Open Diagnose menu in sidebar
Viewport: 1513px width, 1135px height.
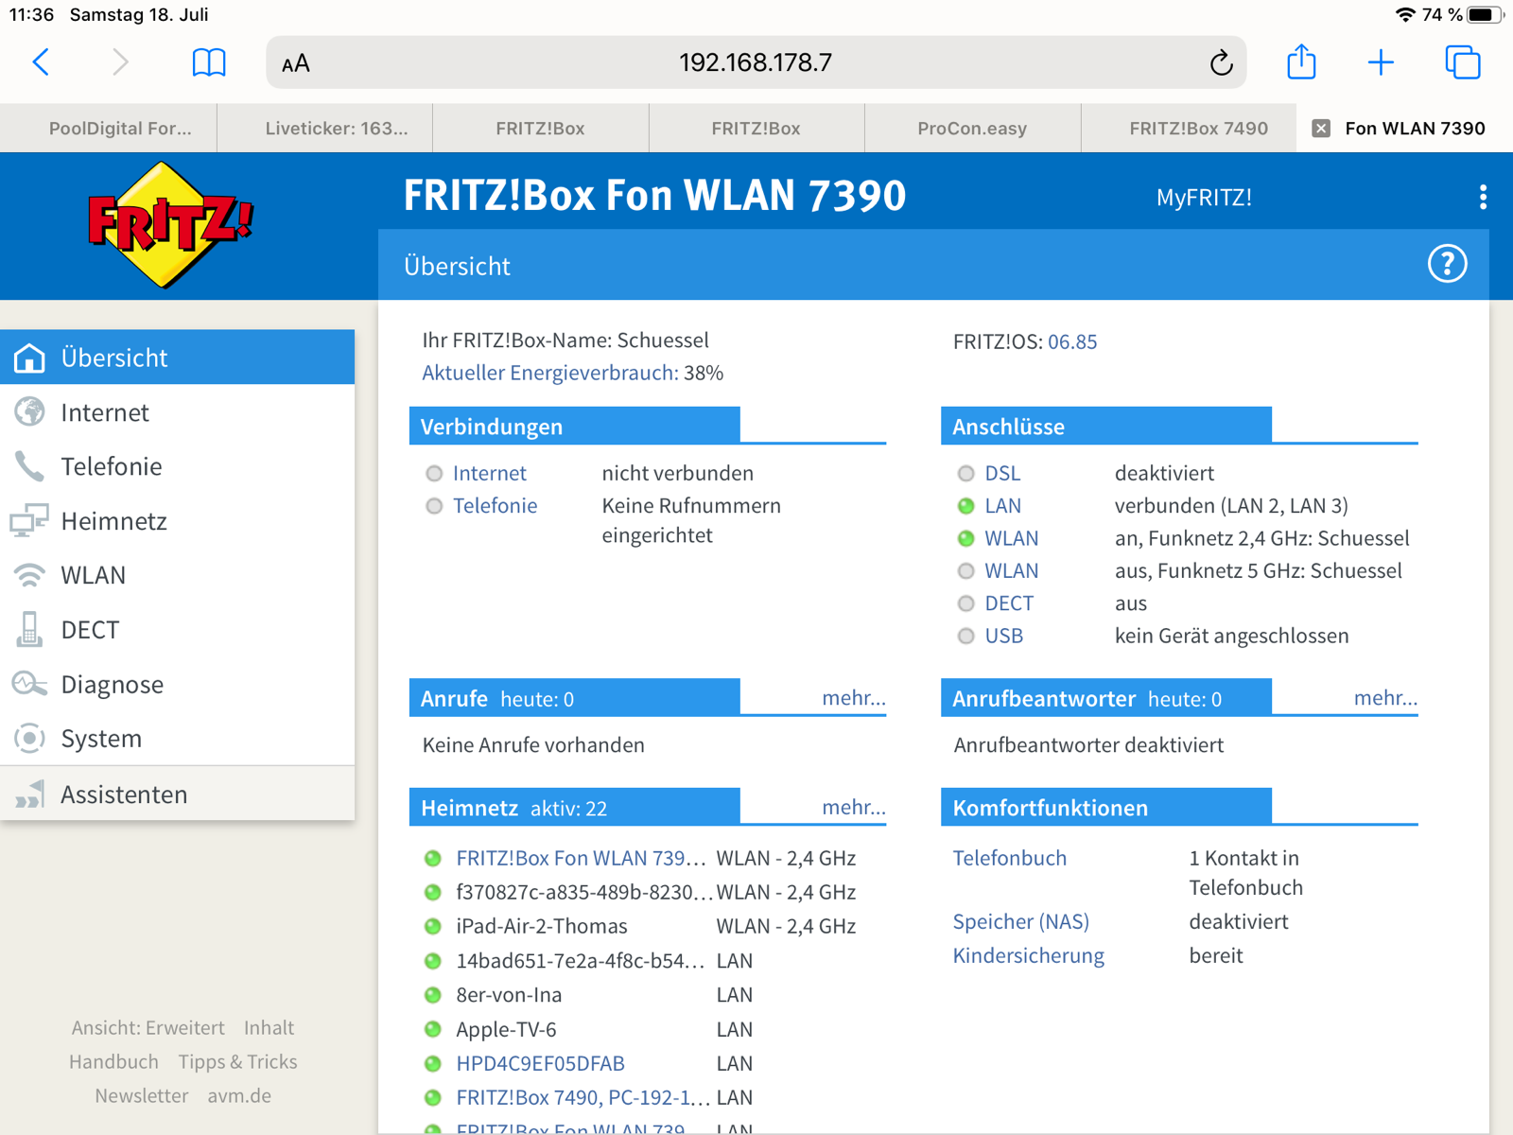tap(178, 684)
